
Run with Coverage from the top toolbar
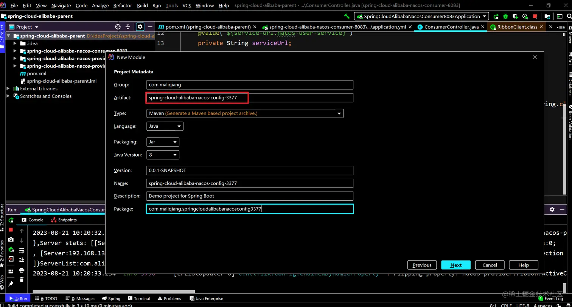[515, 17]
